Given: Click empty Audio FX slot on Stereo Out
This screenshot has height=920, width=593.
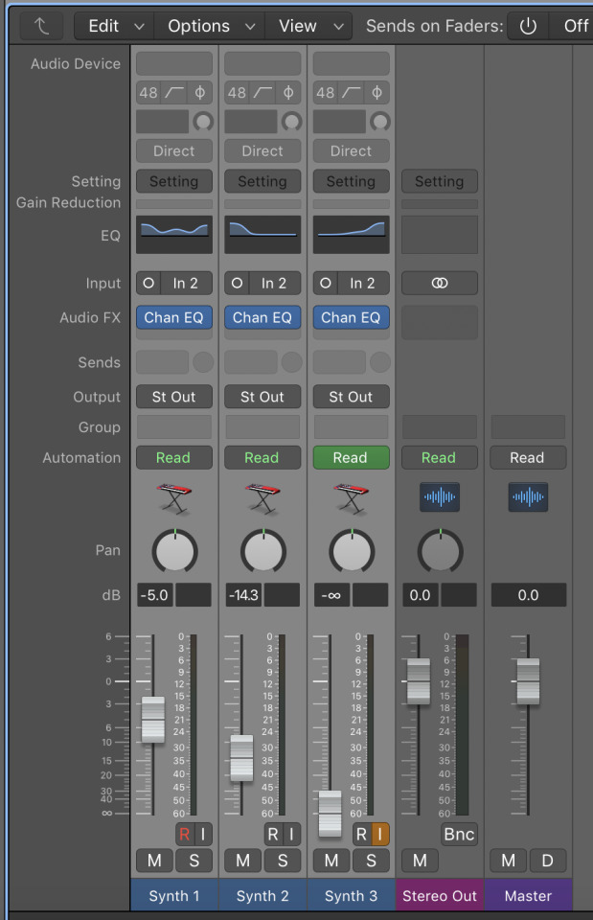Looking at the screenshot, I should point(440,322).
